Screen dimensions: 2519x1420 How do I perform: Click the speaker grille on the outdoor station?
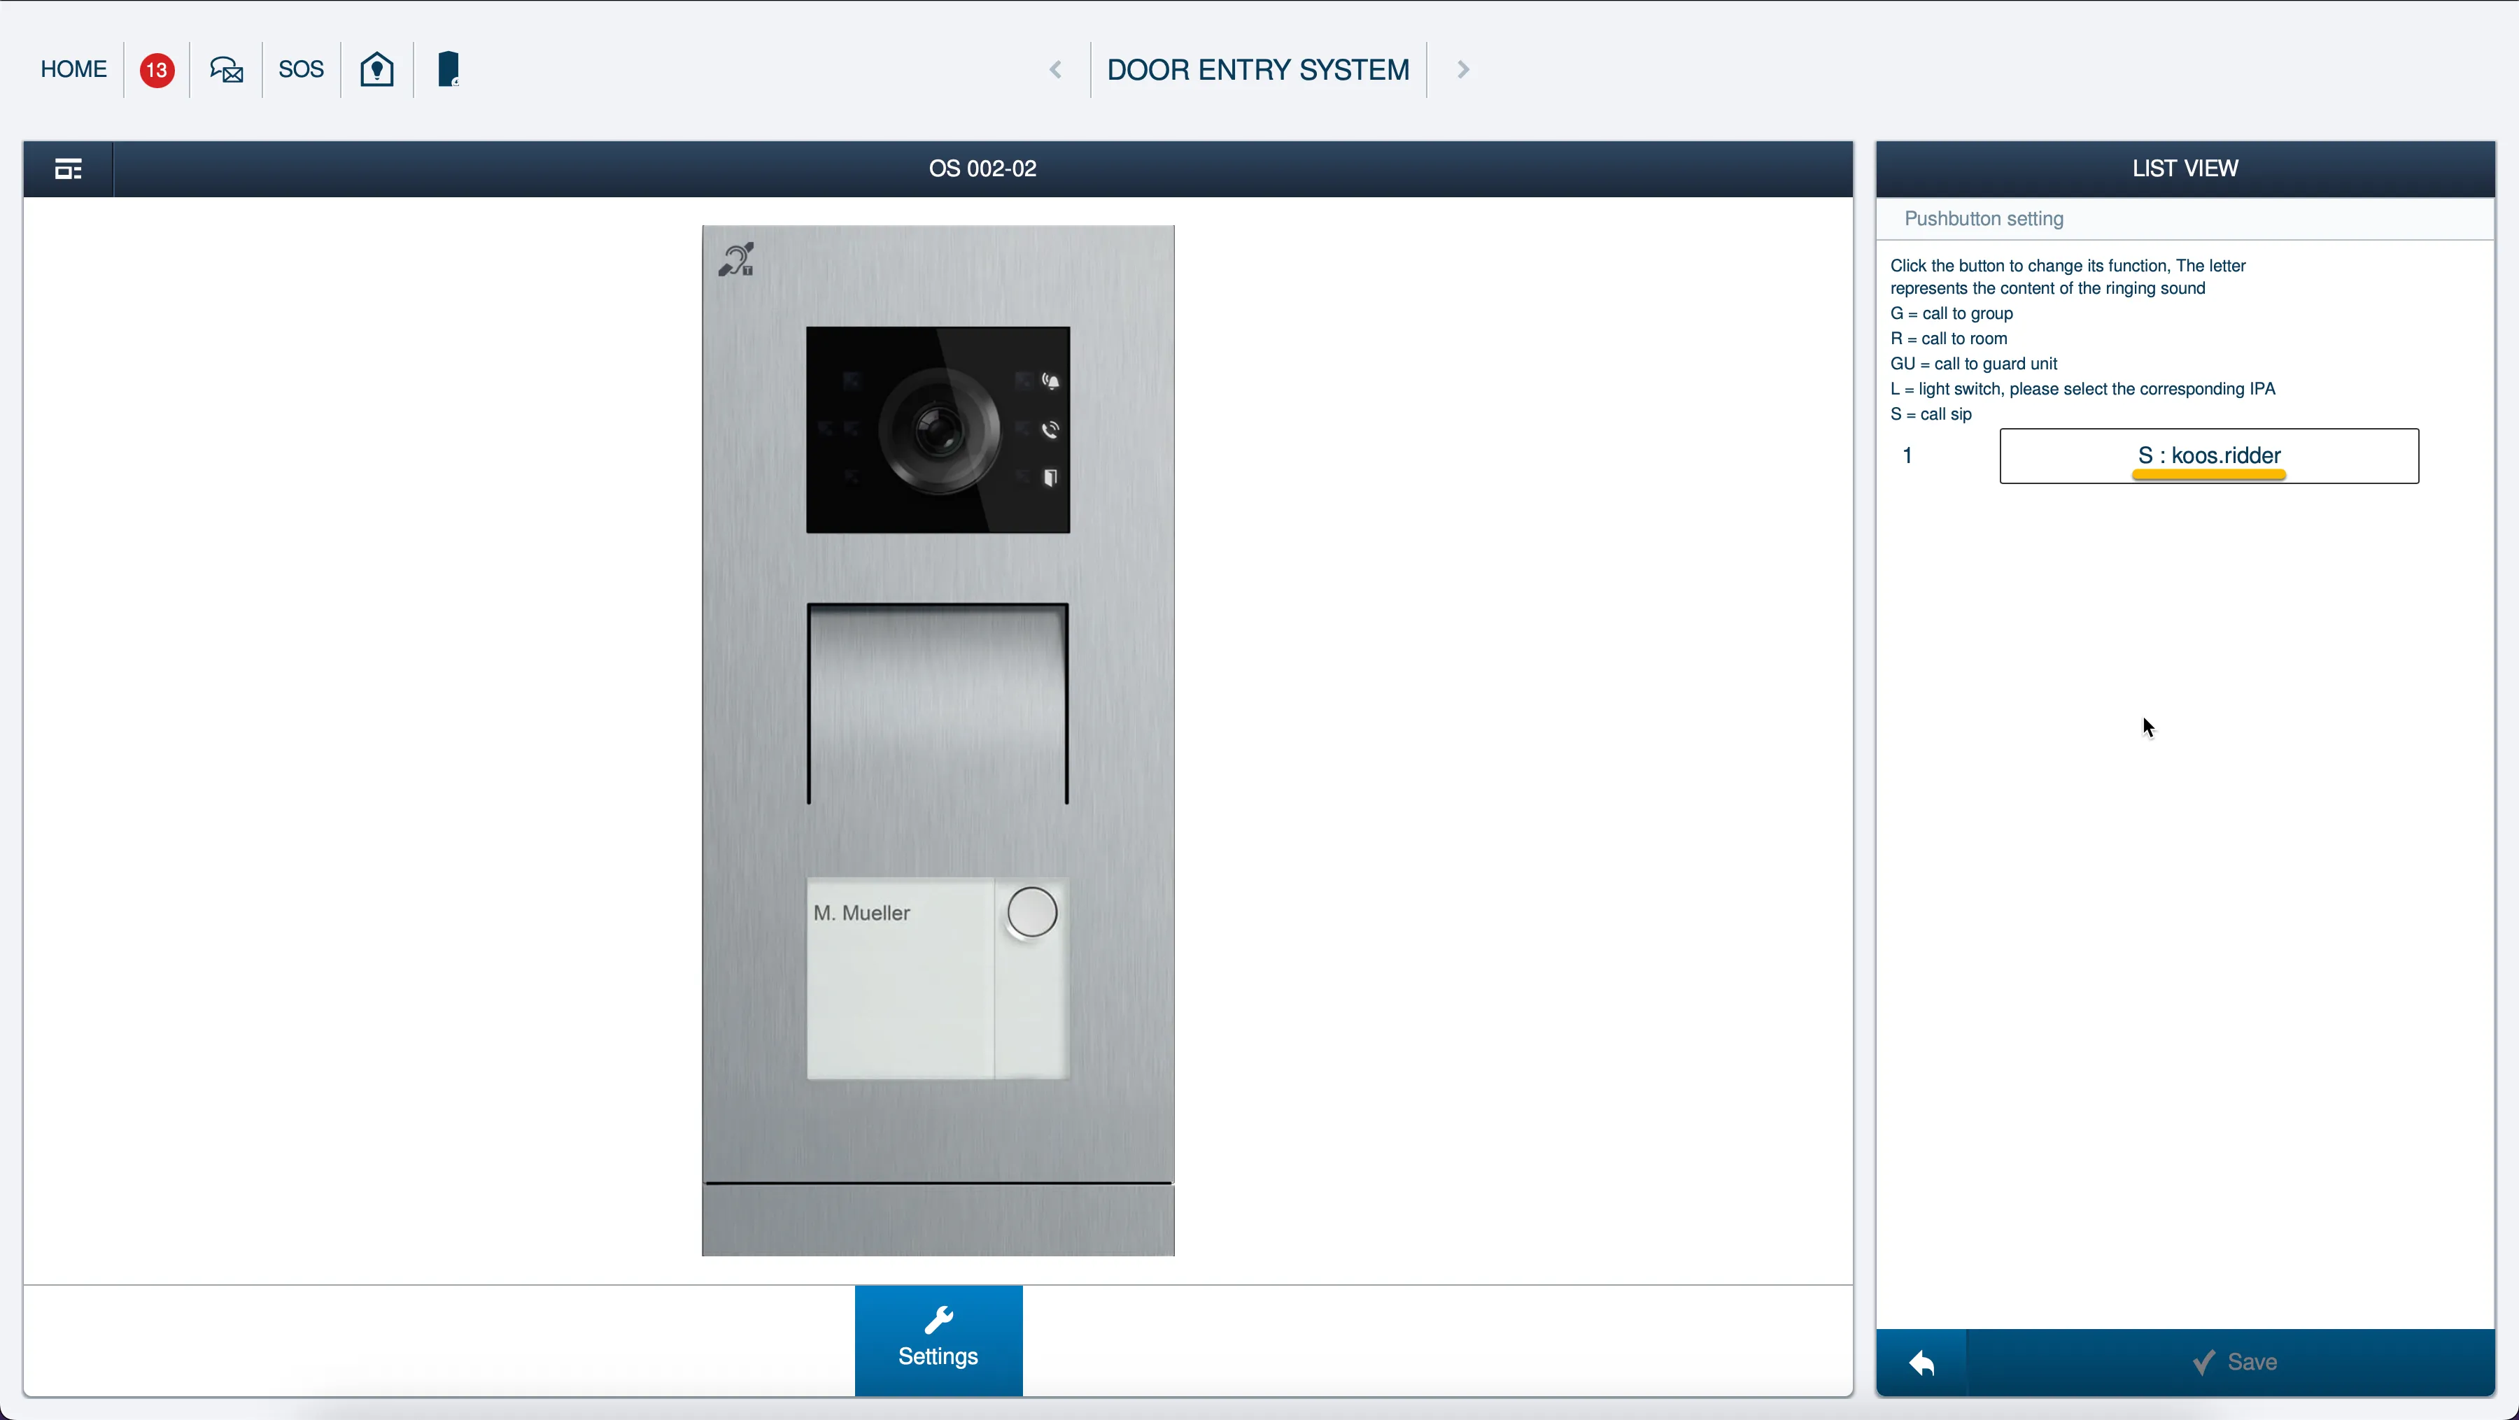pyautogui.click(x=938, y=704)
